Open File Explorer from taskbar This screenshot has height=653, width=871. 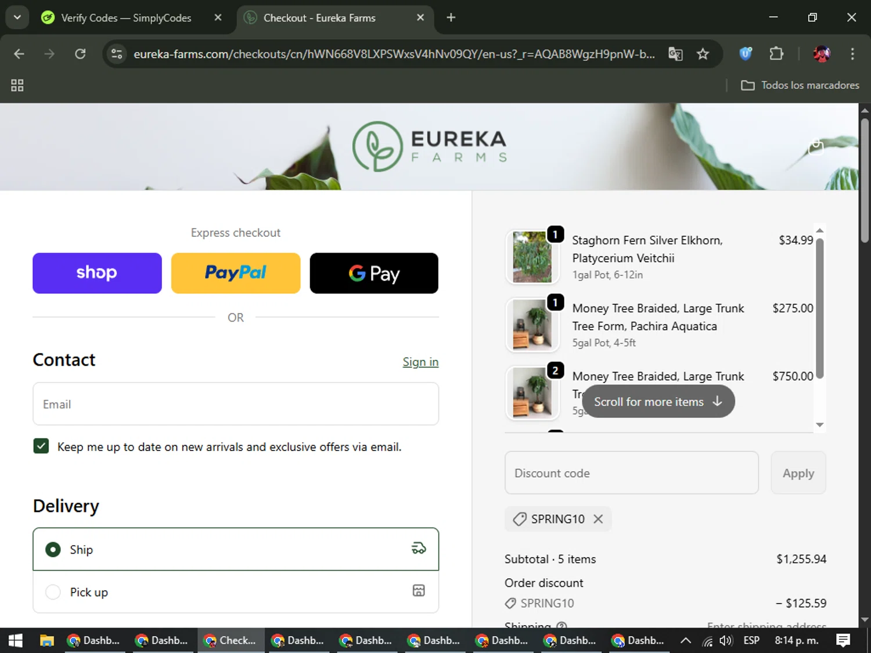pyautogui.click(x=46, y=640)
